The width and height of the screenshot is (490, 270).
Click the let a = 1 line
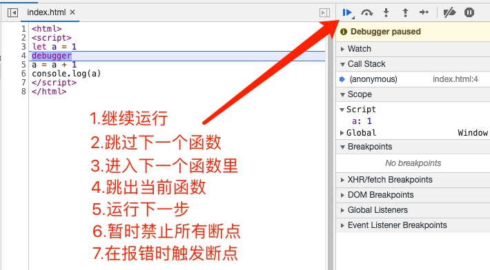(54, 47)
